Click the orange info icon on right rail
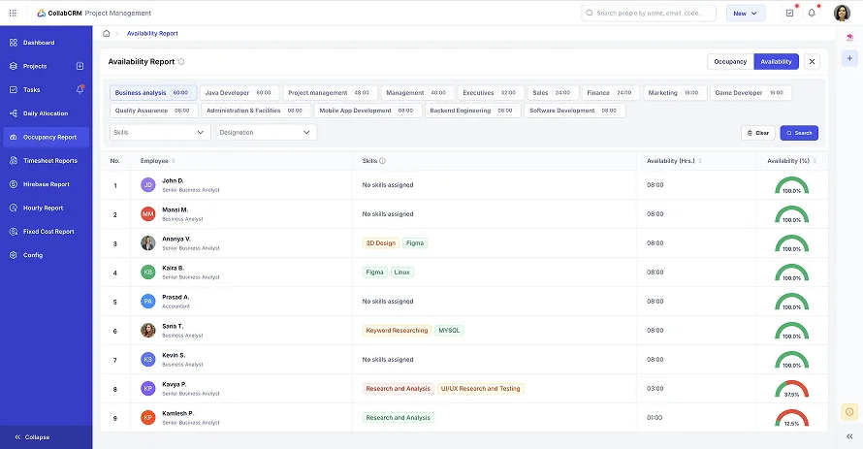The width and height of the screenshot is (863, 449). click(x=849, y=411)
